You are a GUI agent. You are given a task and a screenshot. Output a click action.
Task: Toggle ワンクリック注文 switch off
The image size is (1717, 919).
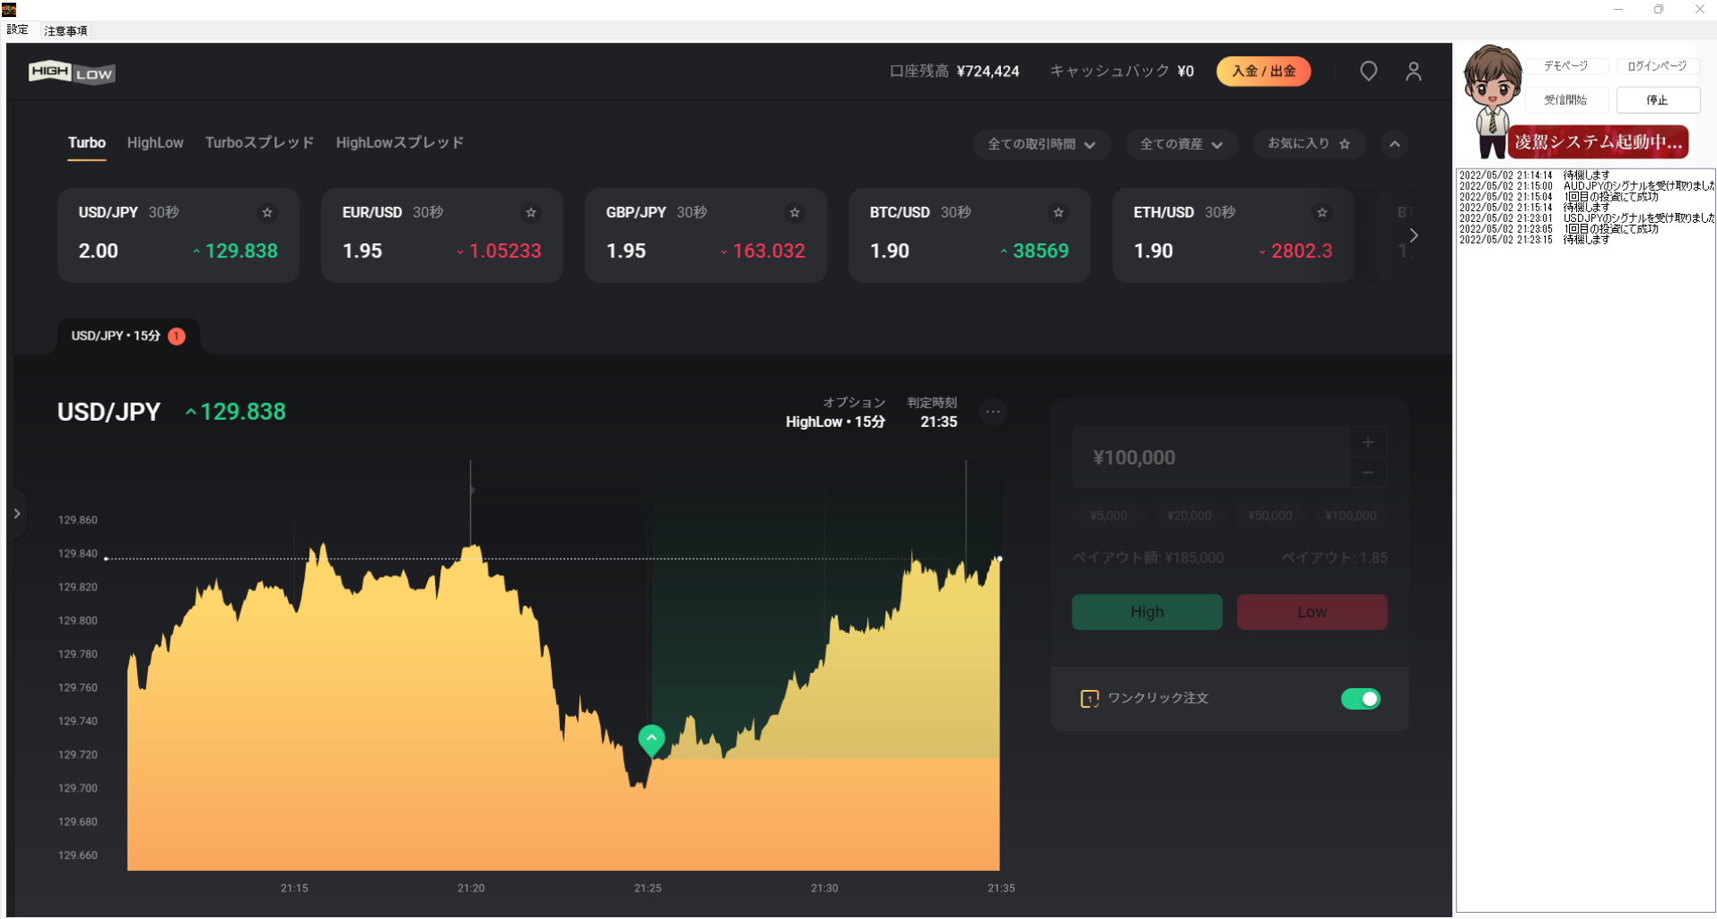coord(1360,699)
